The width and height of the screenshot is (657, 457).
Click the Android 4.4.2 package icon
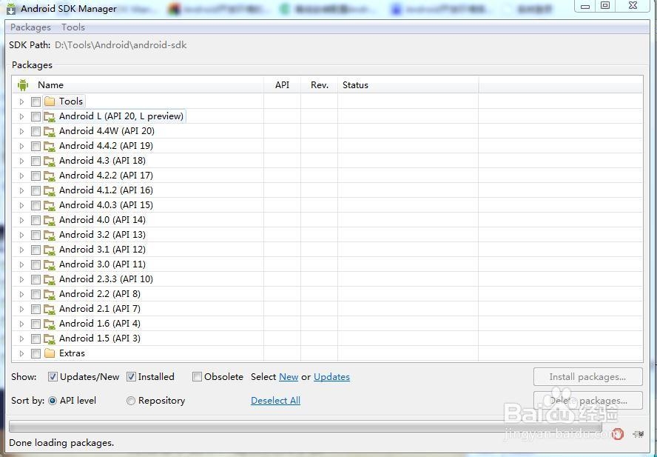[50, 146]
